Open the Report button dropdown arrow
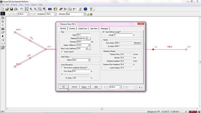 [x=89, y=87]
